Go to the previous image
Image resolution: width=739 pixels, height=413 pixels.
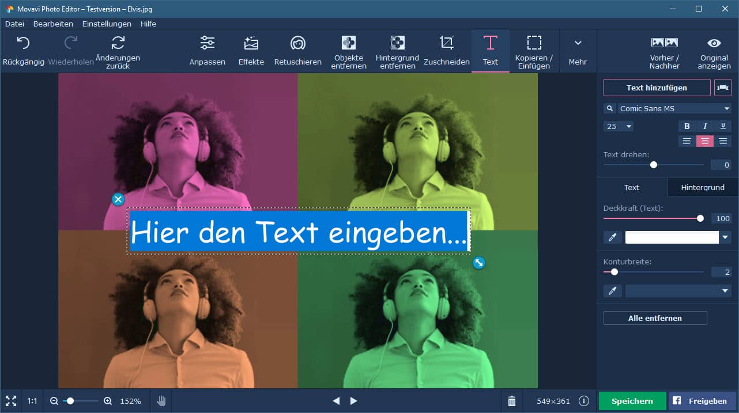click(336, 401)
